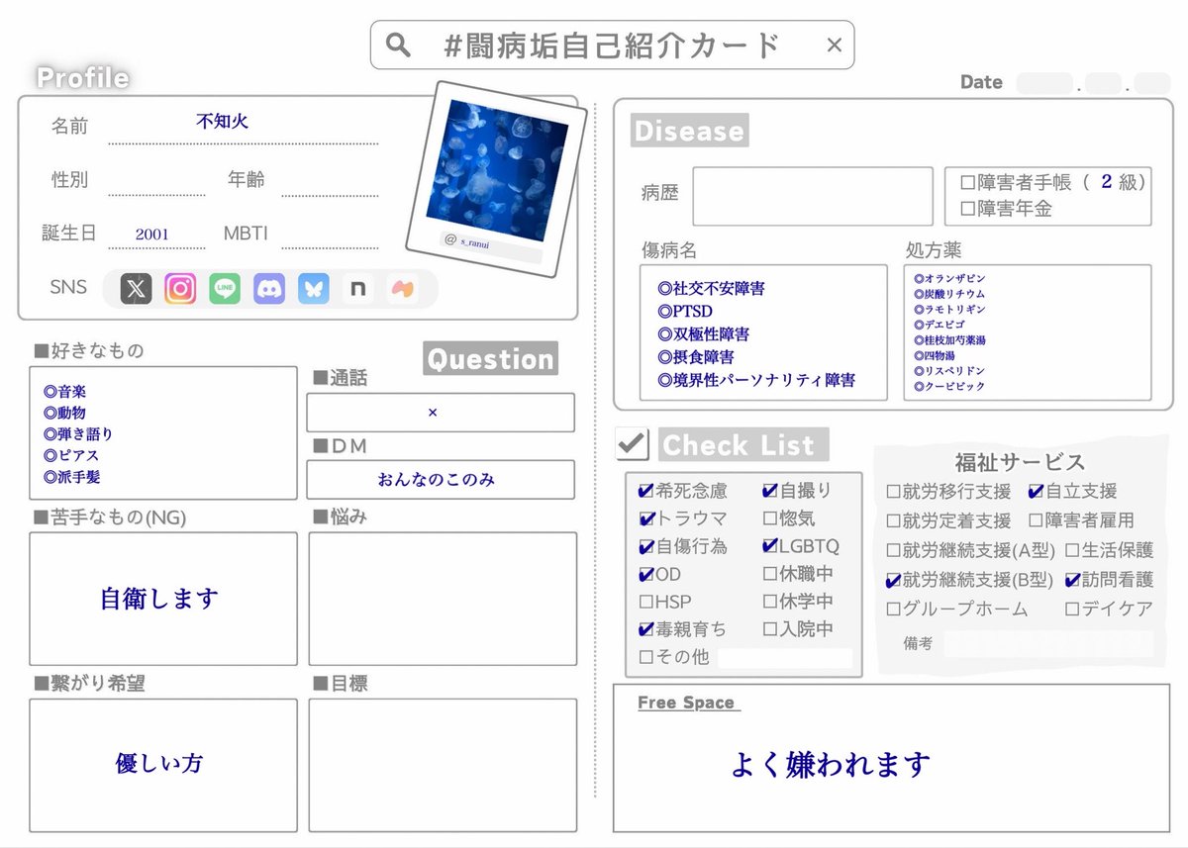Click the 備考 remarks field
The image size is (1188, 848).
[1047, 643]
